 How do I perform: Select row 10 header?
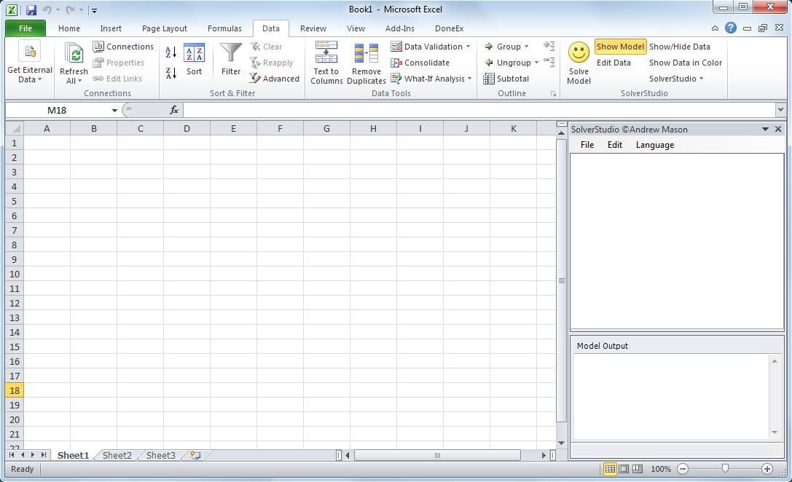[14, 274]
